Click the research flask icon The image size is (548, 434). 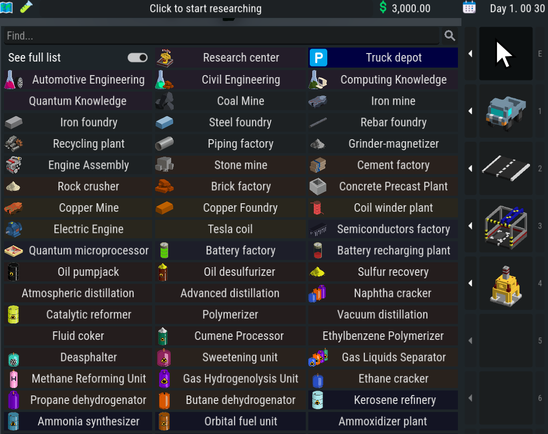point(26,8)
